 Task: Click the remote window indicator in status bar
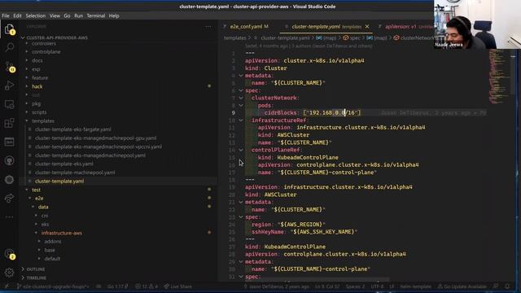pyautogui.click(x=7, y=286)
